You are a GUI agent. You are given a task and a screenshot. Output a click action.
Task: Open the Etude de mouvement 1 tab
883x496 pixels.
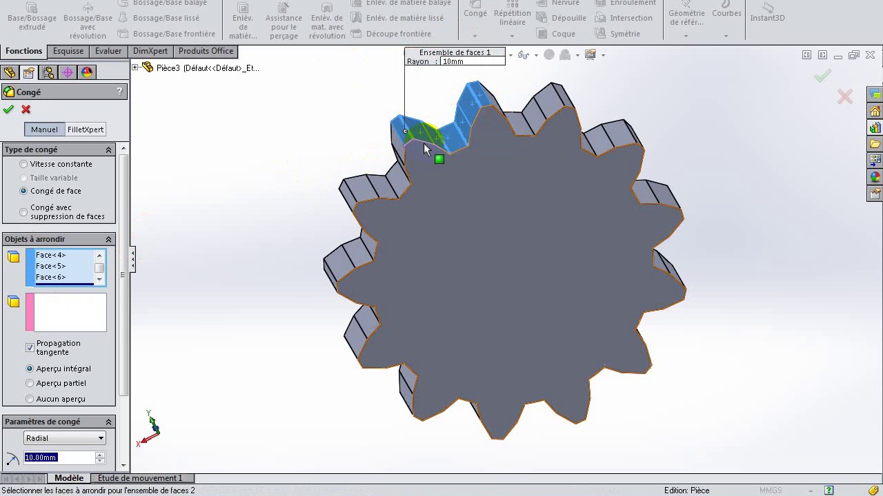point(140,478)
